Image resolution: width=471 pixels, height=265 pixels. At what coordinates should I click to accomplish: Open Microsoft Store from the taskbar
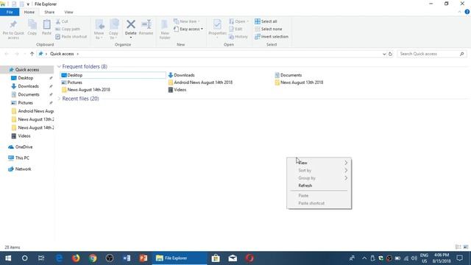coord(216,258)
